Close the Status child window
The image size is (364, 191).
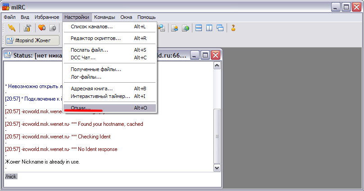215,55
